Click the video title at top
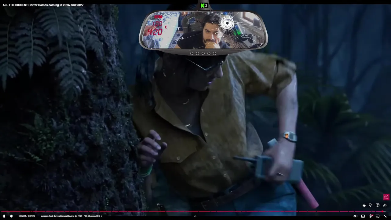Viewport: 391px width, 220px height. pos(43,5)
